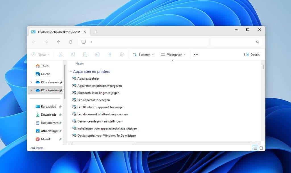Open the three-dot more options menu
Image resolution: width=291 pixels, height=173 pixels.
click(196, 55)
